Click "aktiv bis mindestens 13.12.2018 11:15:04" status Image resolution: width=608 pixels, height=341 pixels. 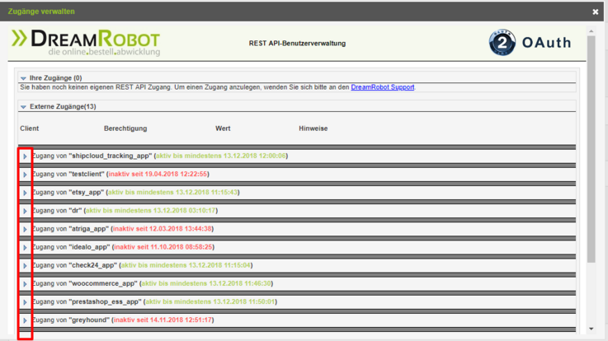[186, 265]
